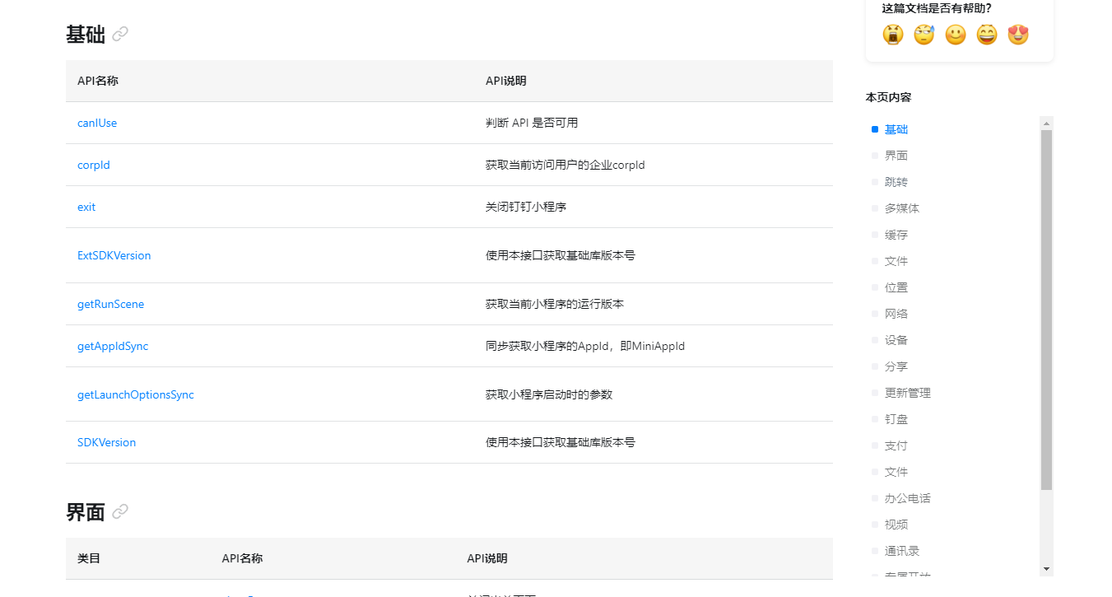Click the 关闭钉钉小程序 description cell

click(x=526, y=207)
